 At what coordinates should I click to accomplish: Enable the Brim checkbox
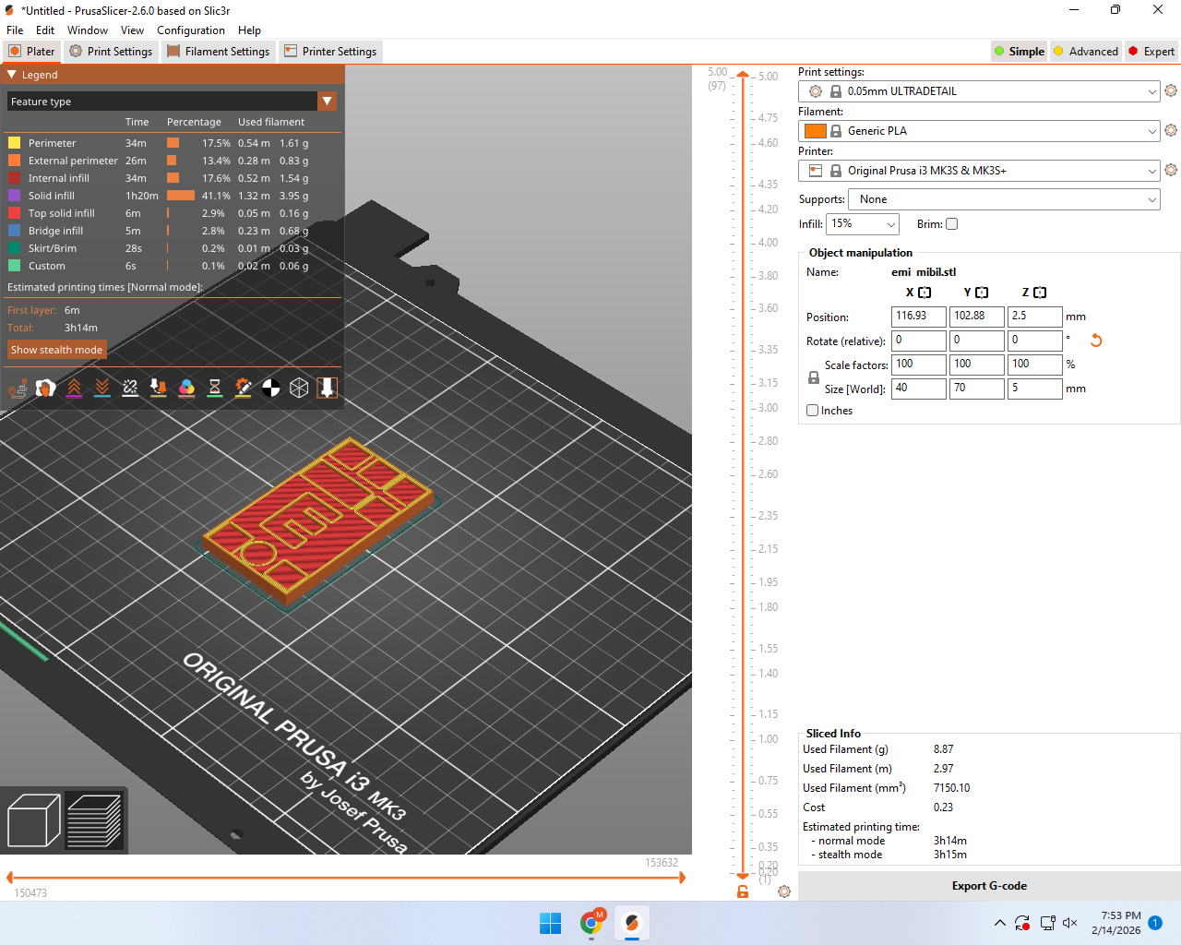click(952, 224)
